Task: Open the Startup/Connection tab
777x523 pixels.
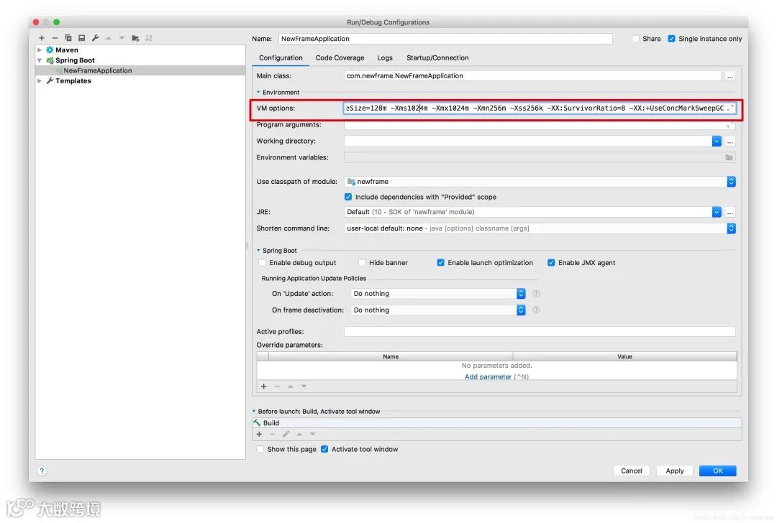Action: (x=437, y=58)
